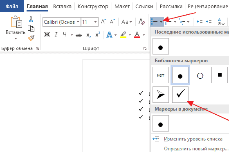This screenshot has width=229, height=152.
Task: Select the black square bullet
Action: (x=220, y=75)
